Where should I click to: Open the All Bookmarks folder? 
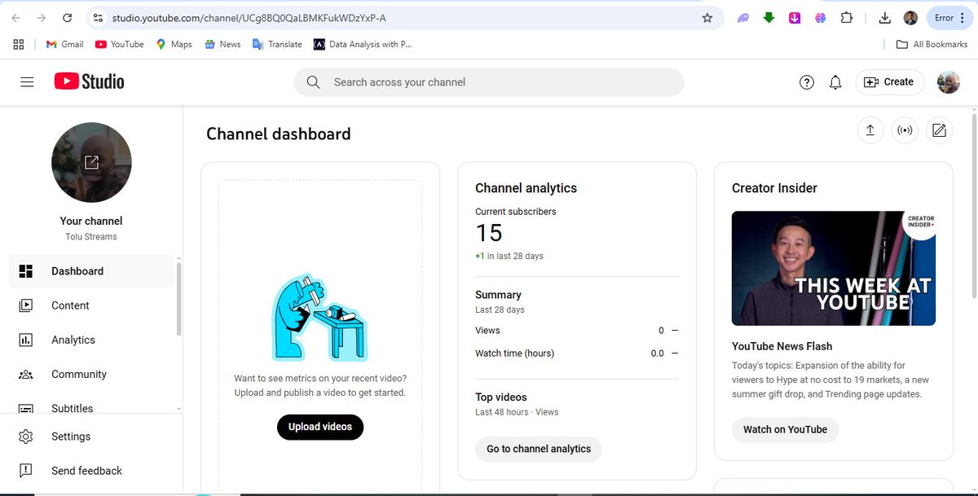point(932,44)
